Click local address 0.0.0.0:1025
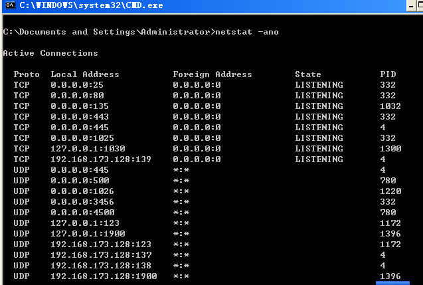This screenshot has height=285, width=423. 82,138
